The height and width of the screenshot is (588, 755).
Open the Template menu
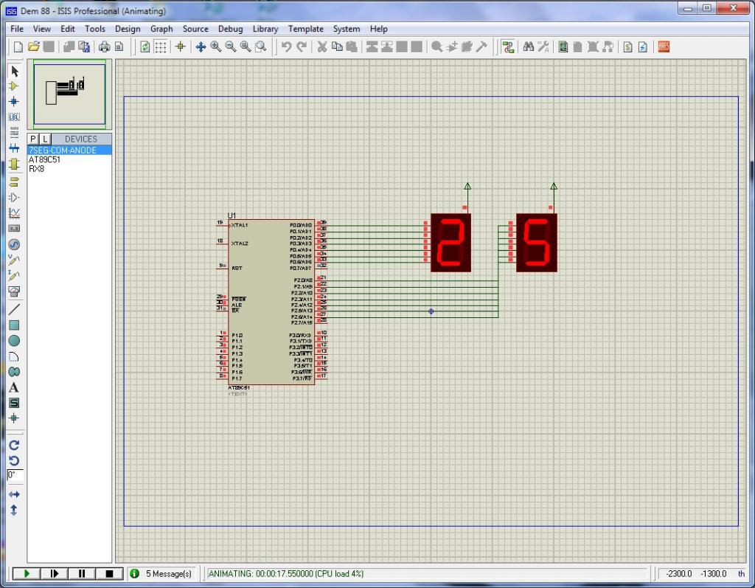click(305, 29)
